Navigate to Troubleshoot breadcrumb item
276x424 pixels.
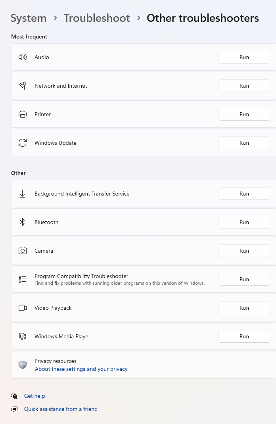97,18
